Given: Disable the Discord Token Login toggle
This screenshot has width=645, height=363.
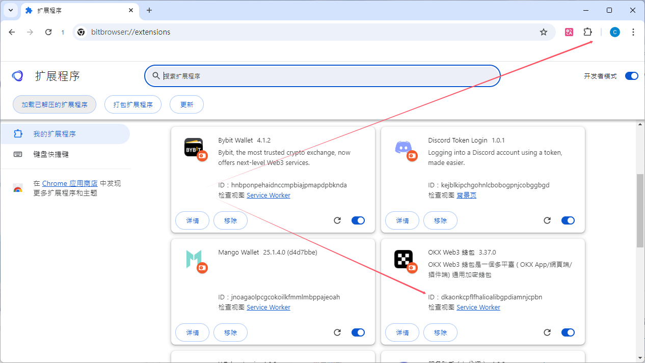Looking at the screenshot, I should pos(568,220).
